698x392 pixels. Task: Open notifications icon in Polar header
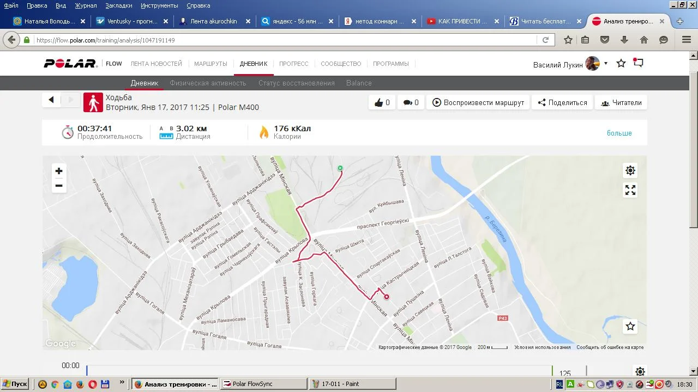click(638, 63)
